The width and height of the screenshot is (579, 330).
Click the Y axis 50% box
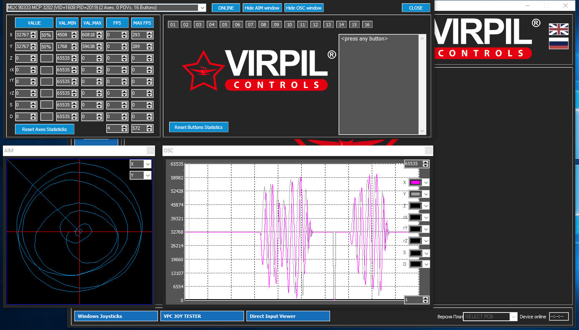pos(46,47)
